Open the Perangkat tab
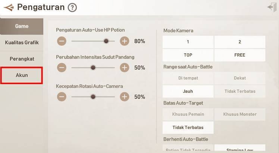279x153 pixels. [x=22, y=59]
